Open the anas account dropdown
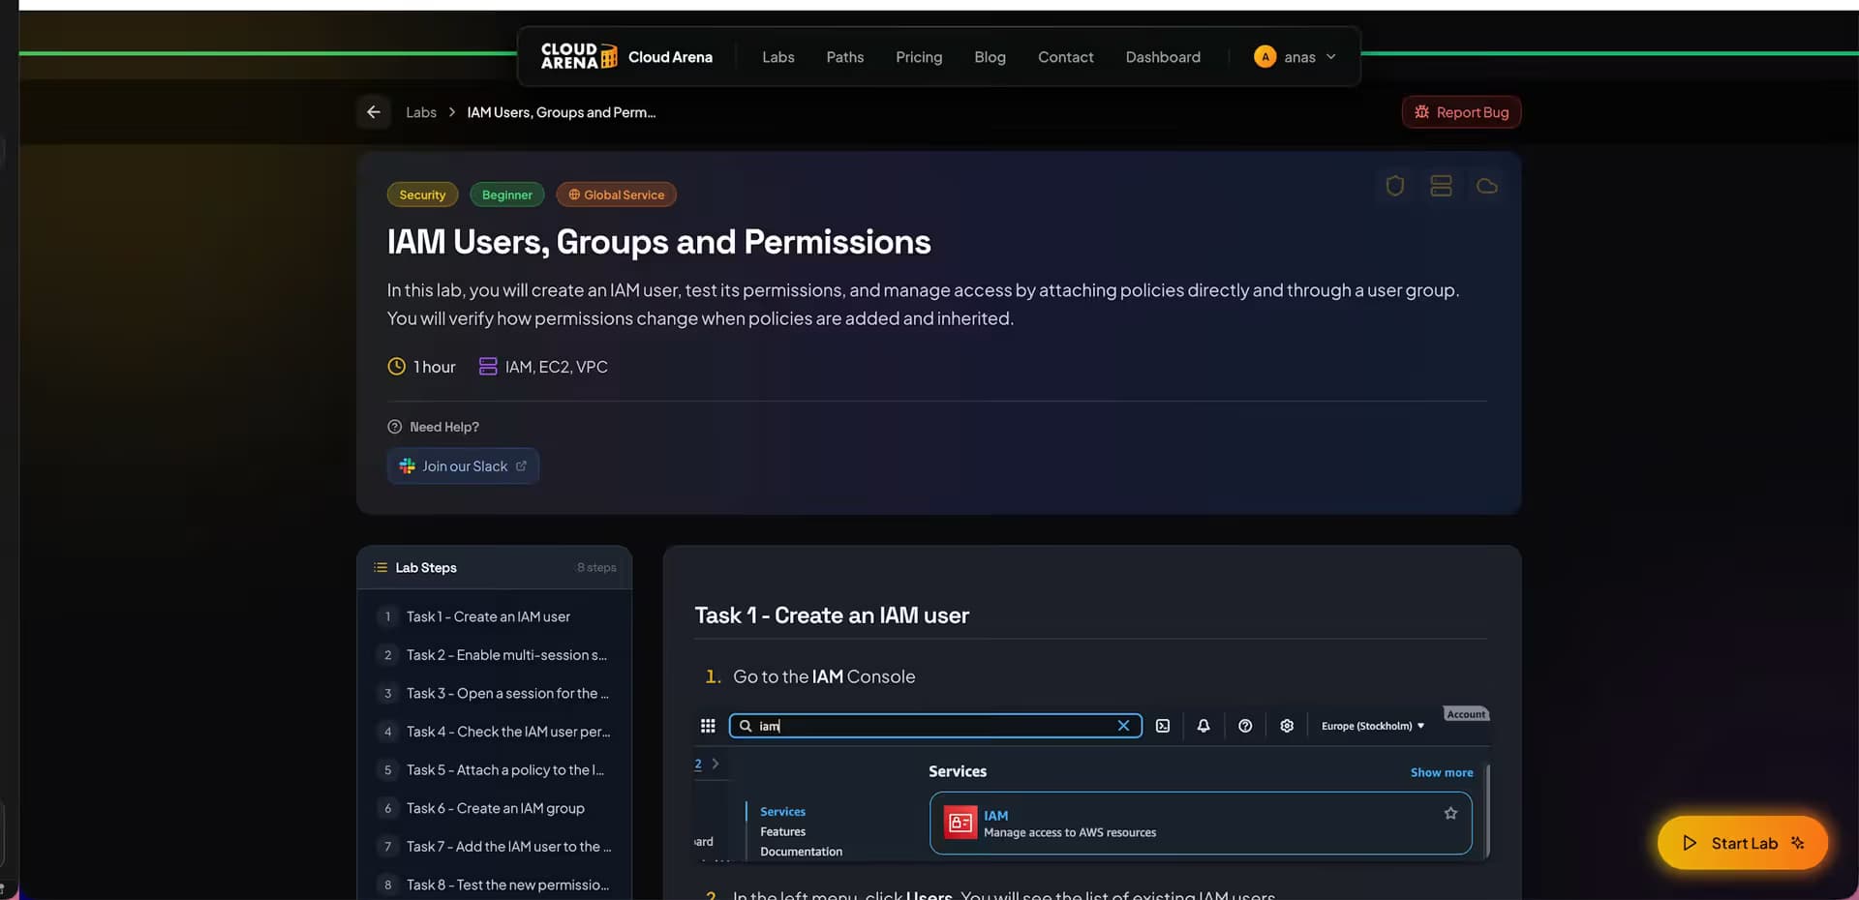 pos(1295,57)
